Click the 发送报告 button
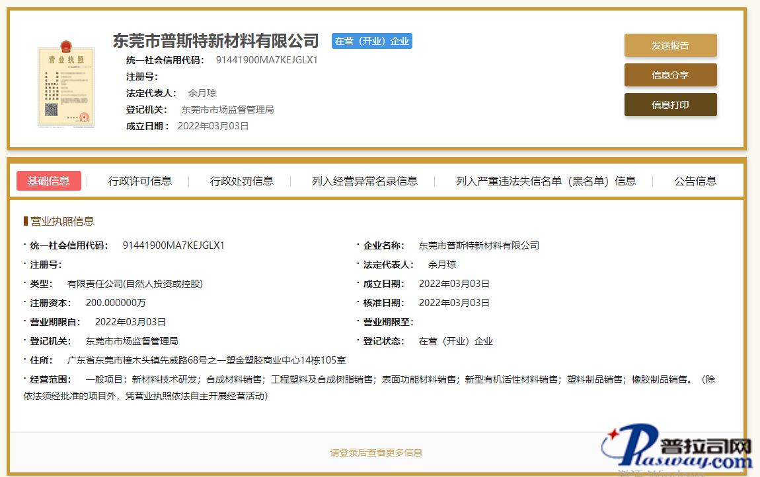Screen dimensions: 760x477 (670, 46)
